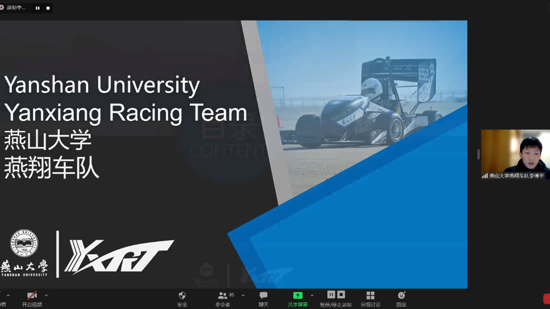Expand the arrow next to Participants
This screenshot has height=309, width=550.
click(x=243, y=296)
